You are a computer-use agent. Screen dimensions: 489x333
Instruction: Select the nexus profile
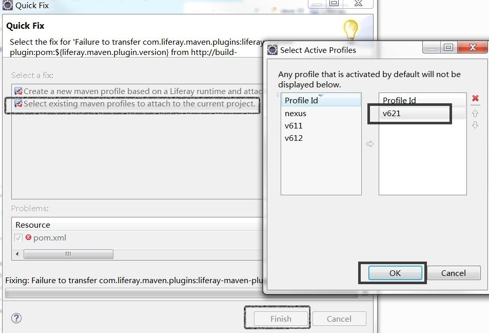tap(321, 114)
